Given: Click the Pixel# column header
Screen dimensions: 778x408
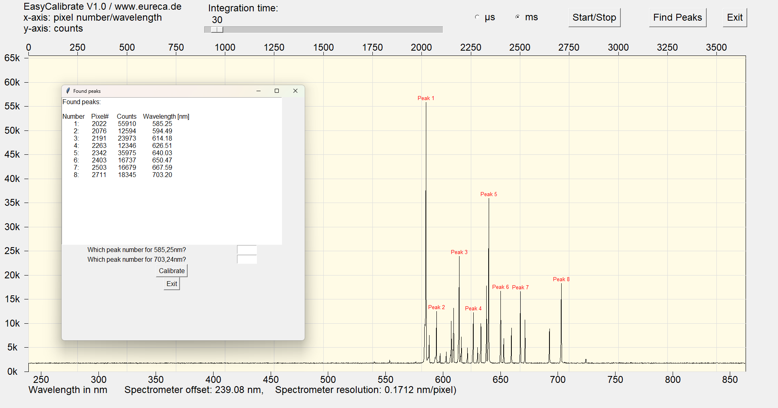Looking at the screenshot, I should point(100,116).
